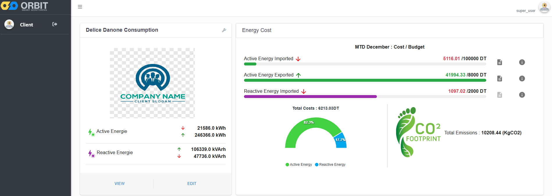Viewport: 552px width, 196px height.
Task: Open Reactive Energy Imported report document
Action: click(x=499, y=95)
